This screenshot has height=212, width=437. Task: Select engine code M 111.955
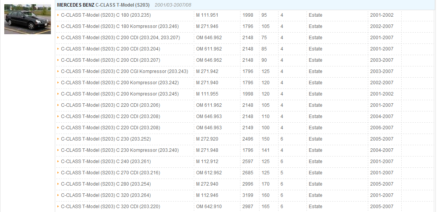click(x=207, y=94)
